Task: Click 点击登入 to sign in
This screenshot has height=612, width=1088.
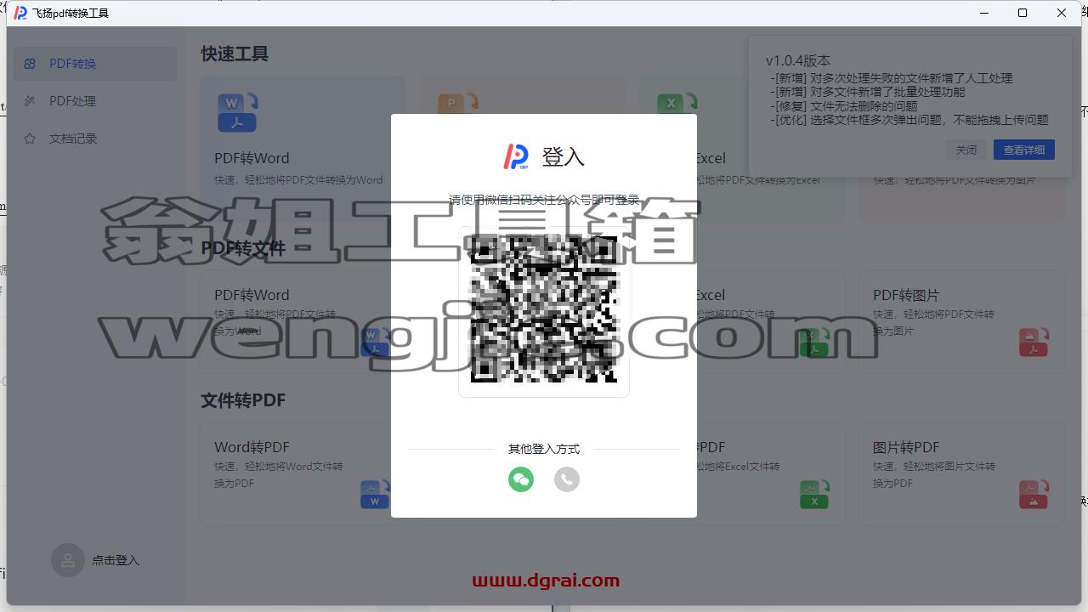Action: [116, 560]
